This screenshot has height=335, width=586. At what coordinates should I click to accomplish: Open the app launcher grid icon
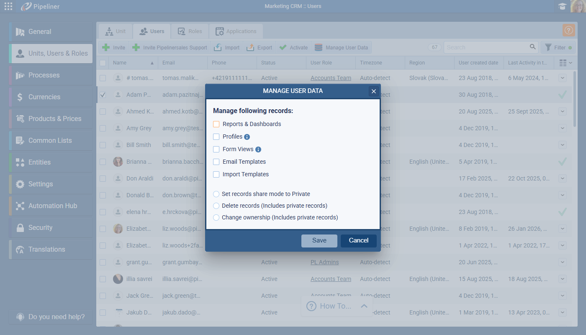[x=8, y=6]
